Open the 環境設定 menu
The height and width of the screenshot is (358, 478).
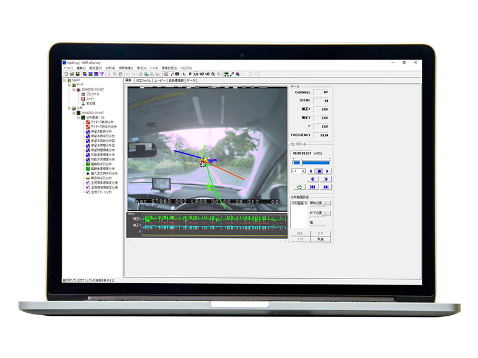click(169, 68)
